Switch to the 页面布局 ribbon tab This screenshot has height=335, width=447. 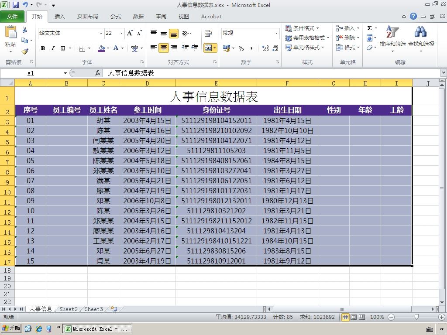(x=87, y=17)
